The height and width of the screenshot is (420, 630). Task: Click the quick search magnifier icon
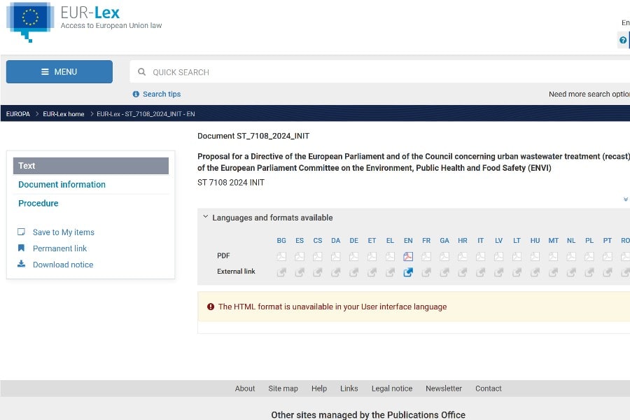(142, 72)
